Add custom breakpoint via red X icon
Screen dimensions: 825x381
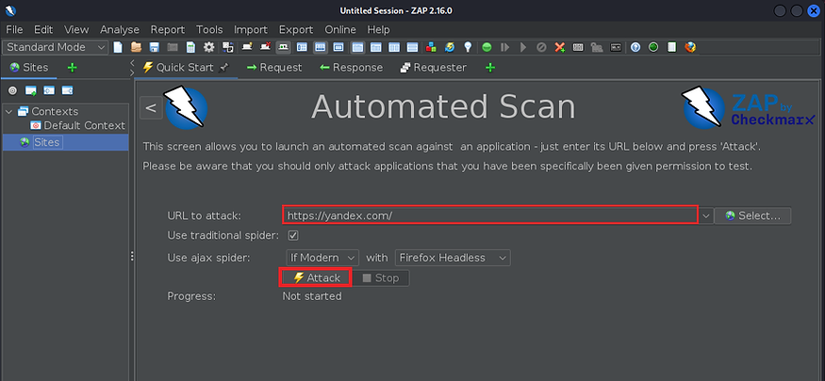click(x=560, y=47)
